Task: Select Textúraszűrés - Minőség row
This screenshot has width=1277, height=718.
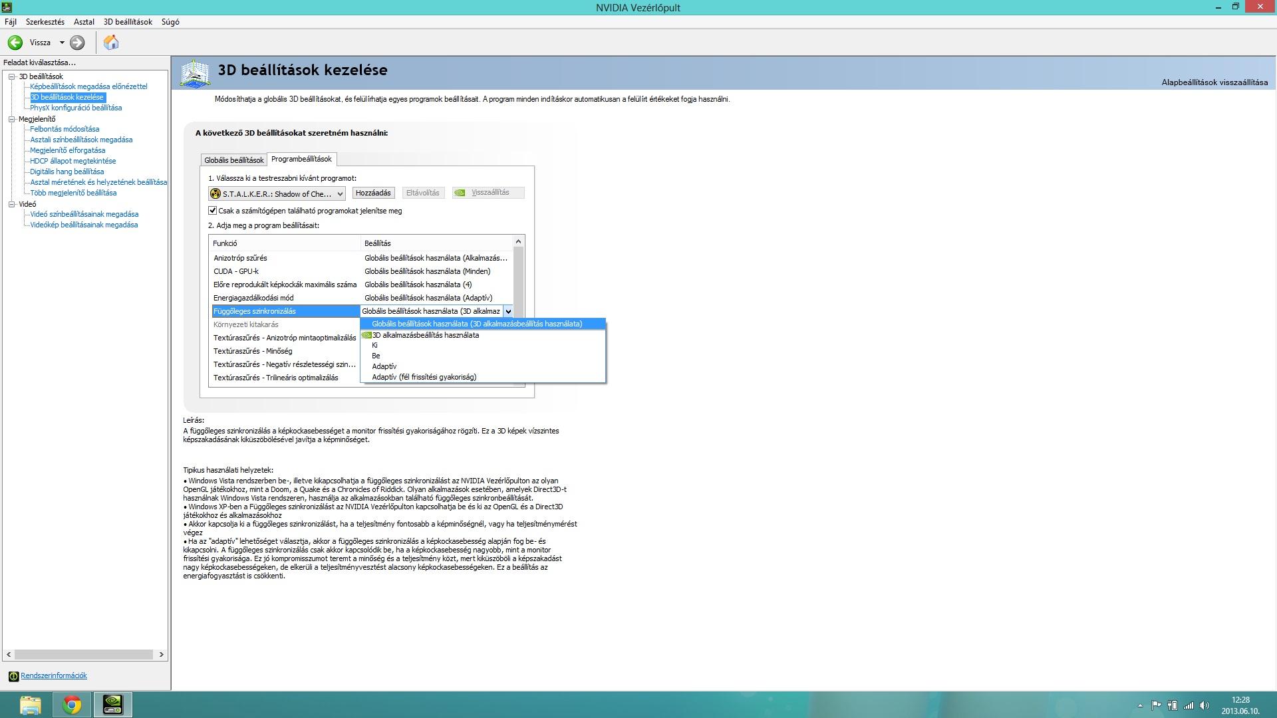Action: 285,351
